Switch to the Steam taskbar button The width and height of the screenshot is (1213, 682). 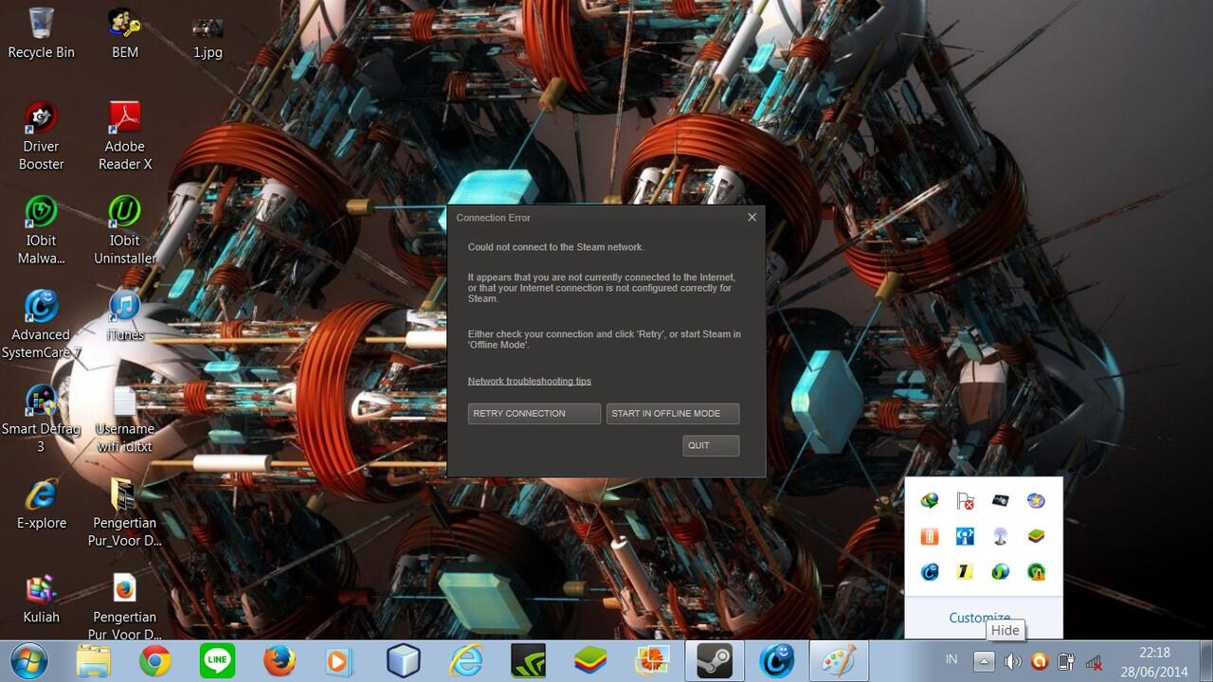[715, 661]
